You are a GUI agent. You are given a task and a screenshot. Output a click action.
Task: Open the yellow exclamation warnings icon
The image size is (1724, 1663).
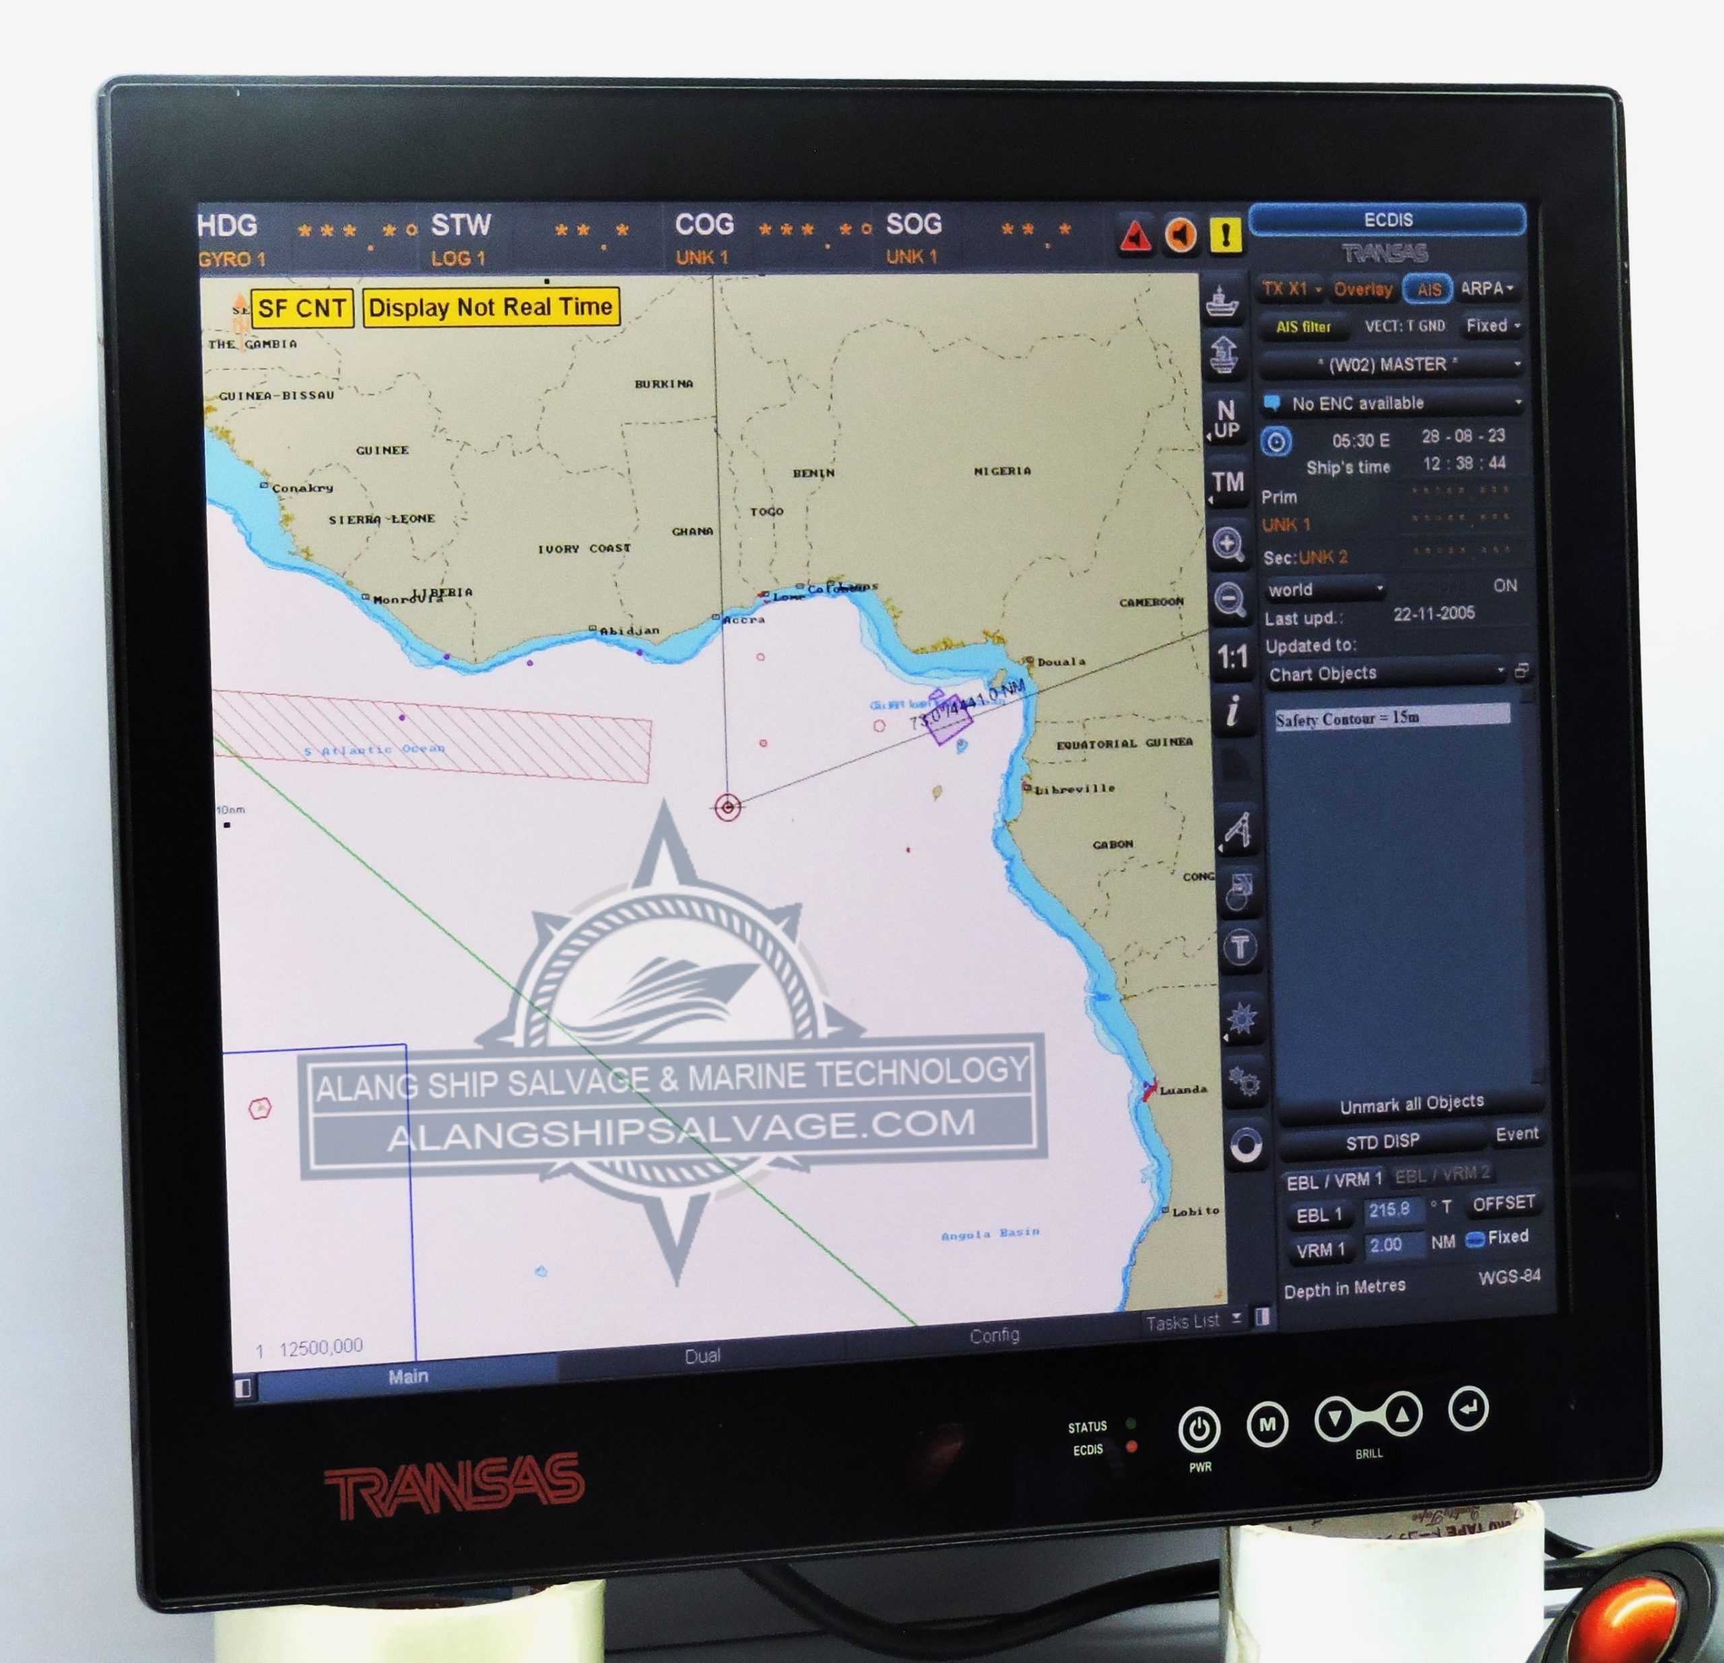(x=1226, y=235)
